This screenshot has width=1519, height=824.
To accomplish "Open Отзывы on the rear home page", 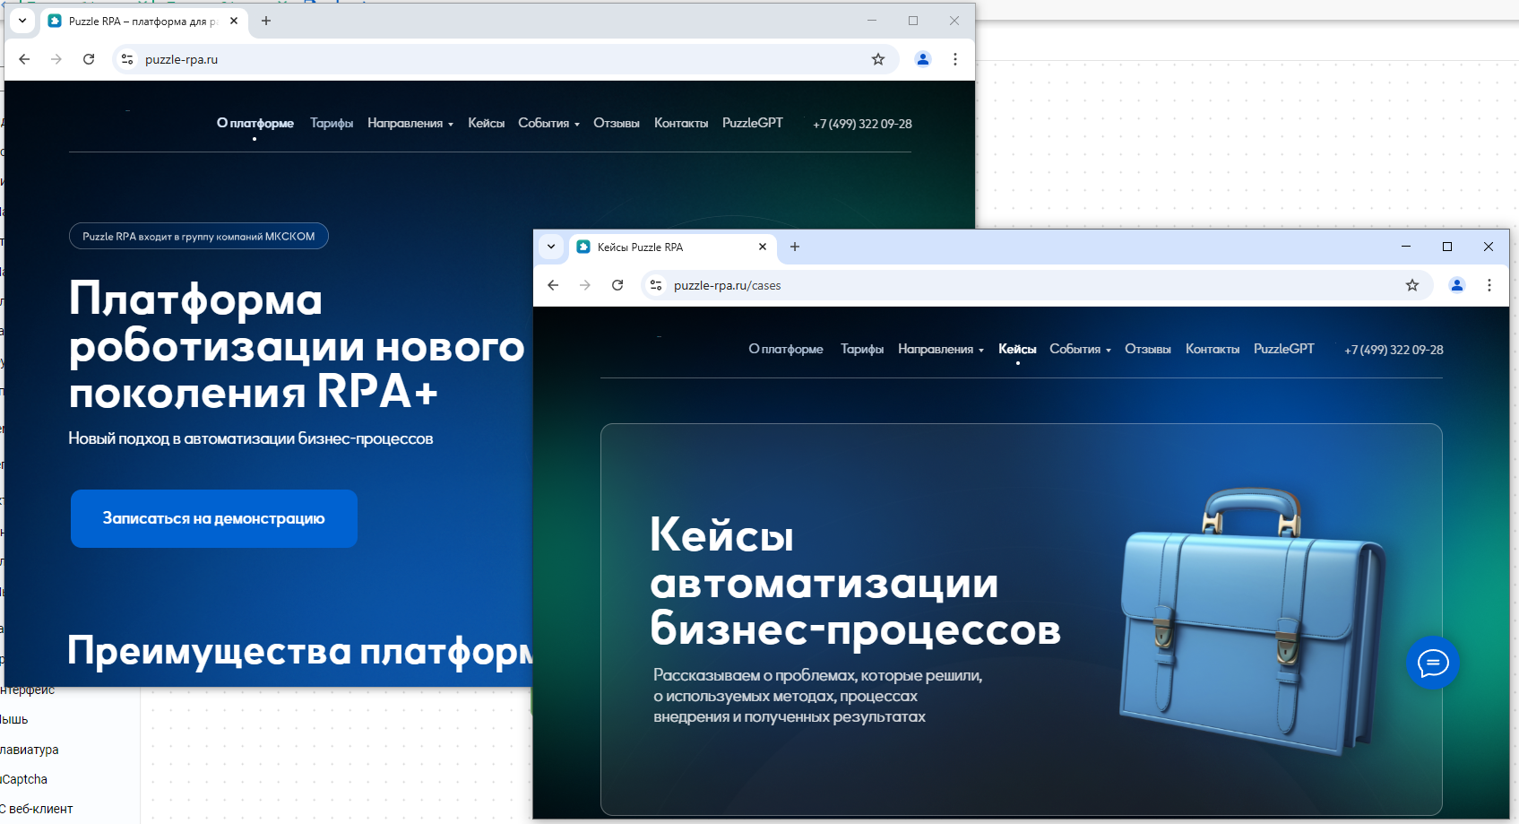I will 617,123.
